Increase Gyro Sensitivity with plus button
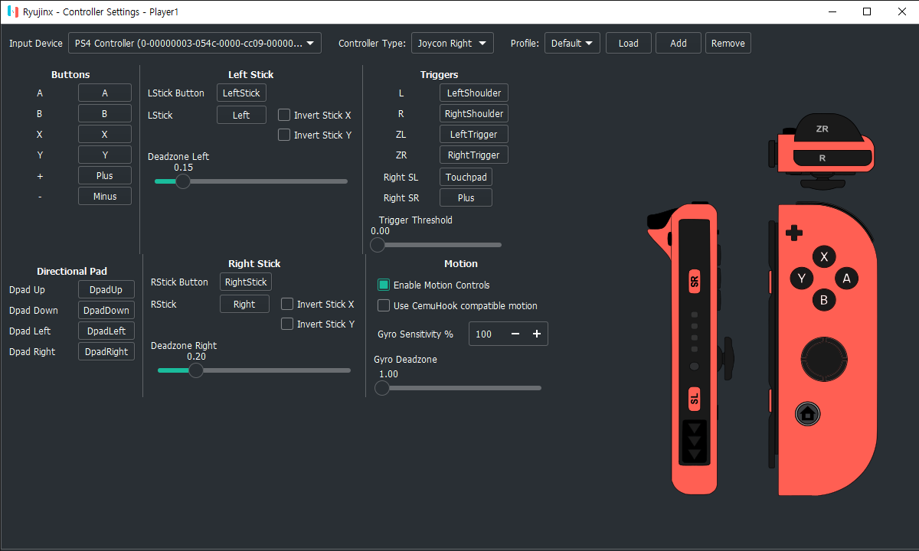This screenshot has width=919, height=551. tap(537, 334)
